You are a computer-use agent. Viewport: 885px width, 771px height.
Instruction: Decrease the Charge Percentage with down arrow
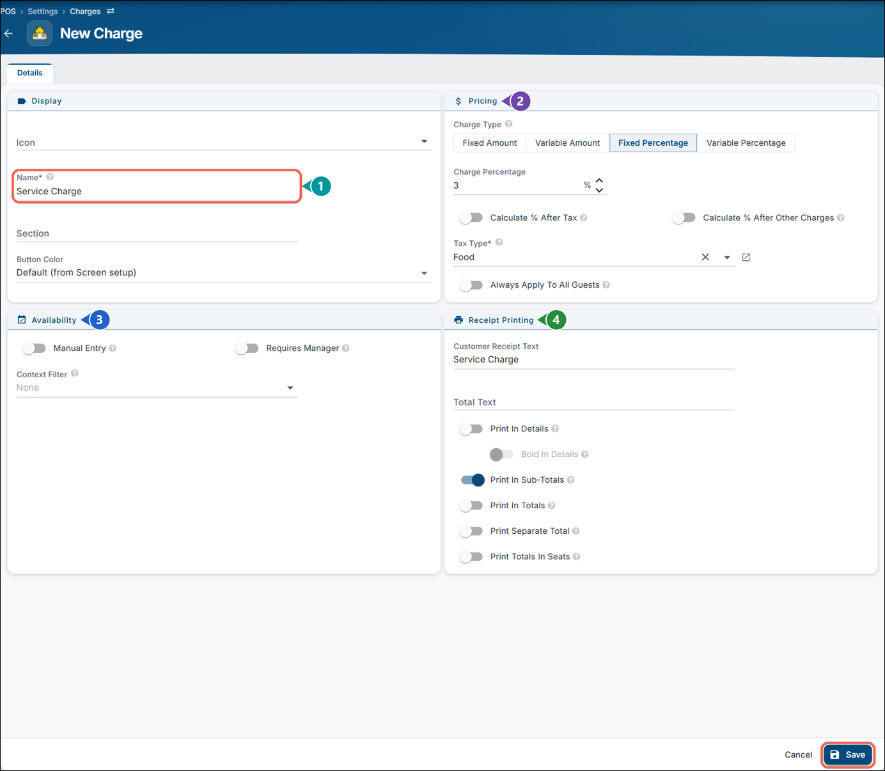599,190
